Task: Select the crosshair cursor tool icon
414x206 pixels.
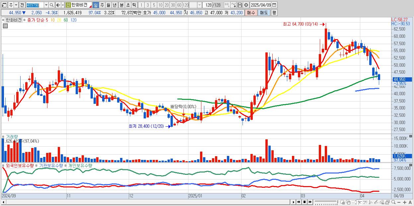Action: (x=360, y=202)
